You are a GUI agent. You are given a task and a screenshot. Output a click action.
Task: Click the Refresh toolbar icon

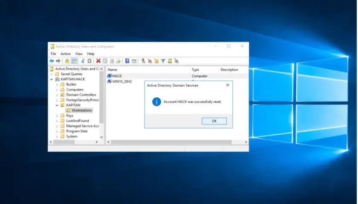[112, 61]
